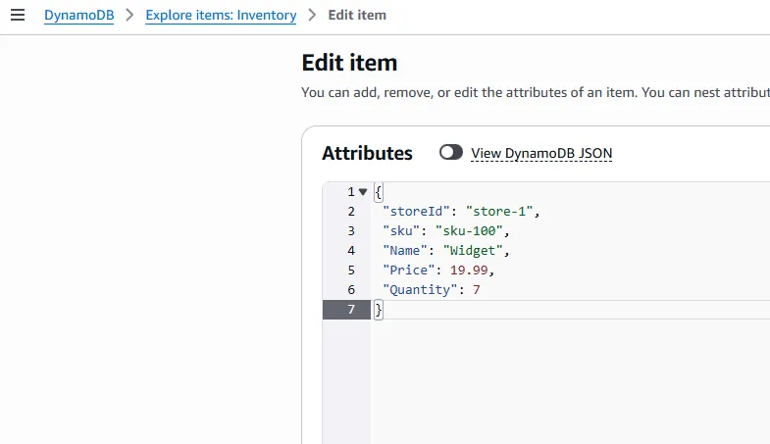
Task: Select highlighted line number 7 in gutter
Action: pyautogui.click(x=350, y=310)
